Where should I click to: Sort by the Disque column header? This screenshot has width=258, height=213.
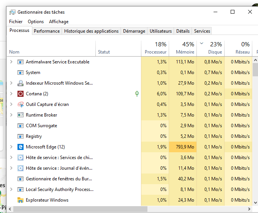(x=211, y=48)
